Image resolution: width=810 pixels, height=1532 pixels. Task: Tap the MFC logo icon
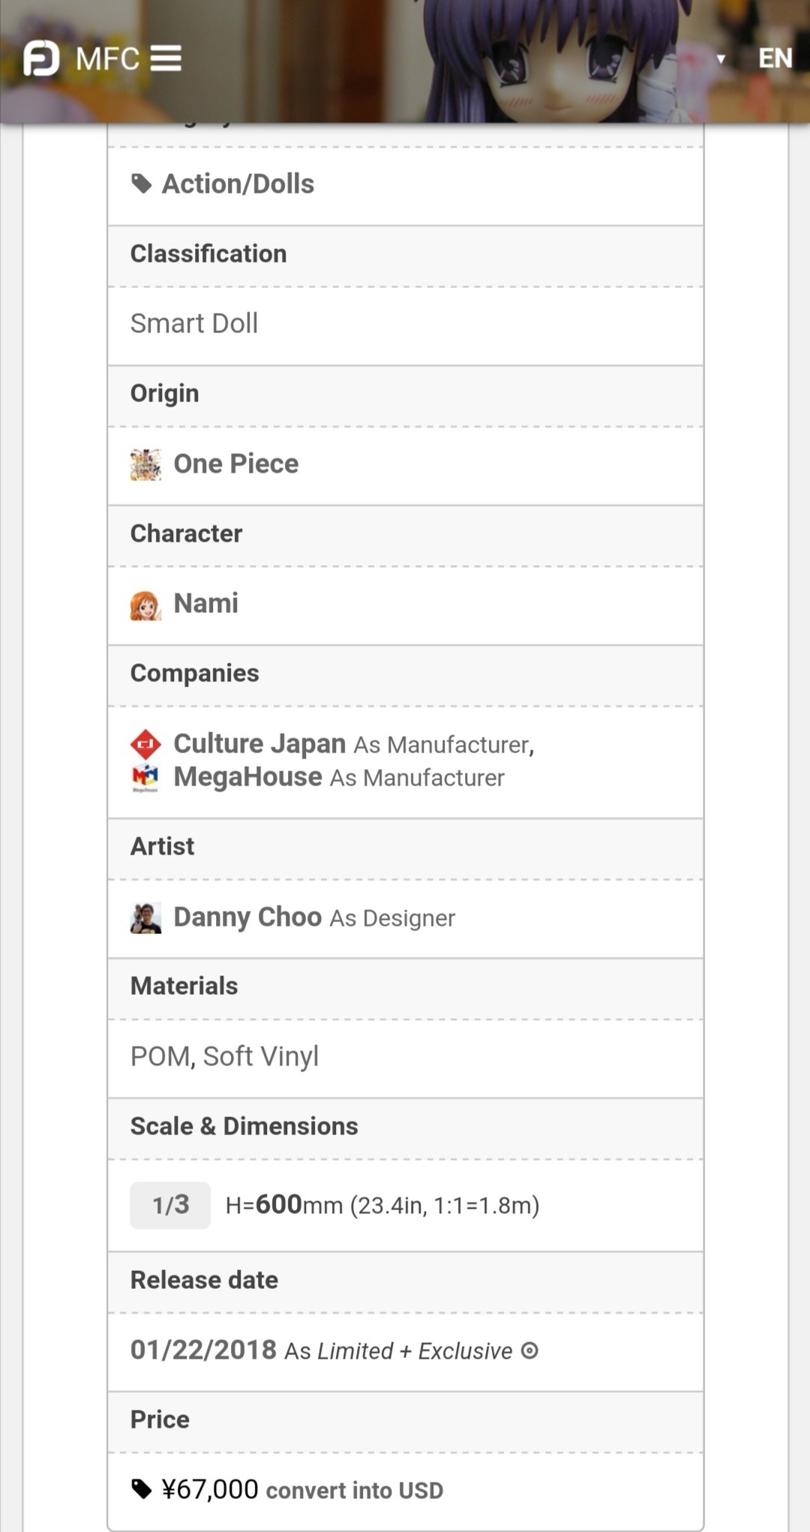click(x=41, y=59)
